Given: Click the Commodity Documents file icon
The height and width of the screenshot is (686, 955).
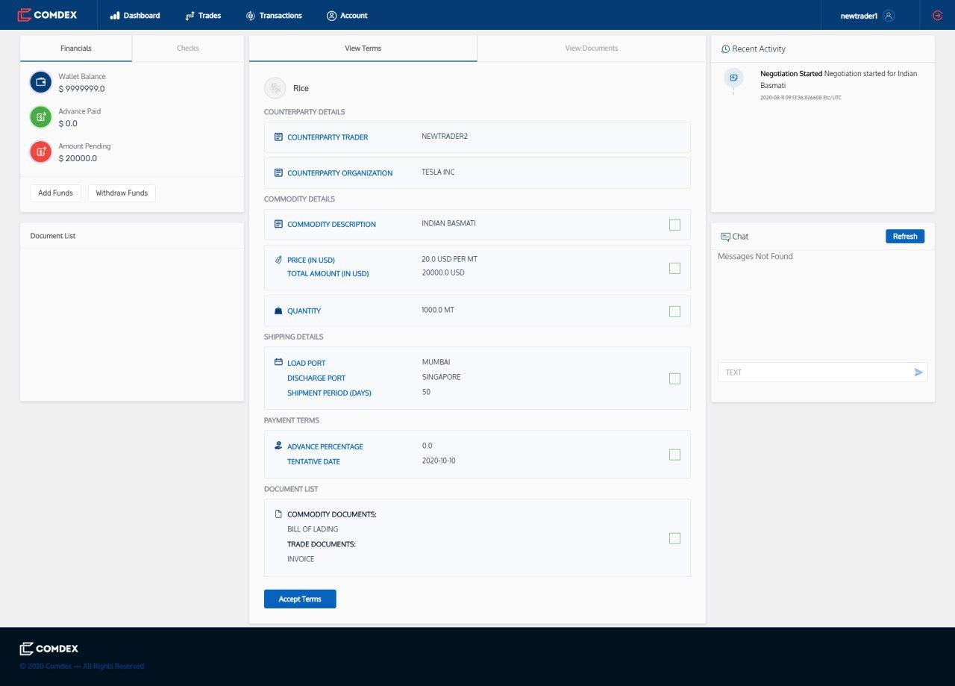Looking at the screenshot, I should [x=278, y=514].
